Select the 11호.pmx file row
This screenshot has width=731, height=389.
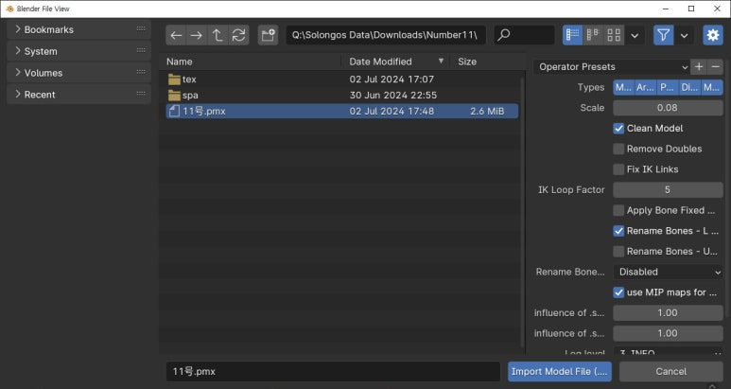341,111
